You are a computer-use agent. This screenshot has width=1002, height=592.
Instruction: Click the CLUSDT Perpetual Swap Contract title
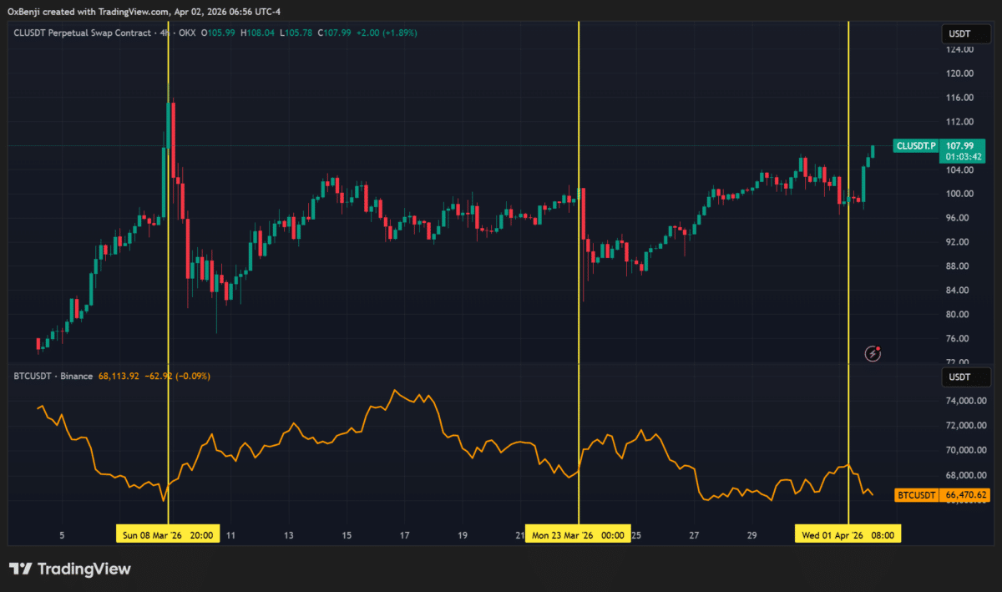[83, 33]
